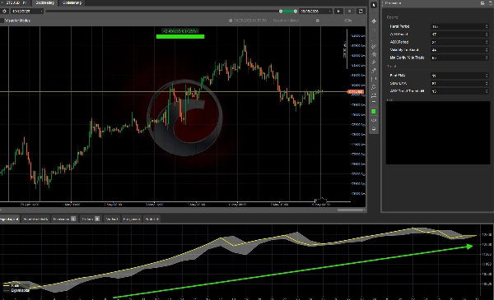
Task: Open the Ereignisse tab
Action: pyautogui.click(x=132, y=219)
